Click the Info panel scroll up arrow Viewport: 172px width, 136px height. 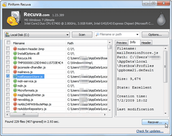click(165, 48)
